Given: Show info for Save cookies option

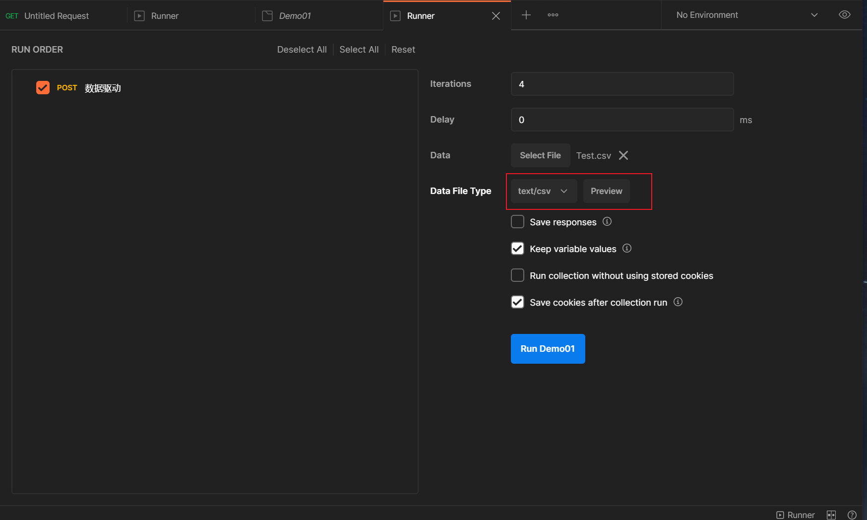Looking at the screenshot, I should click(678, 302).
